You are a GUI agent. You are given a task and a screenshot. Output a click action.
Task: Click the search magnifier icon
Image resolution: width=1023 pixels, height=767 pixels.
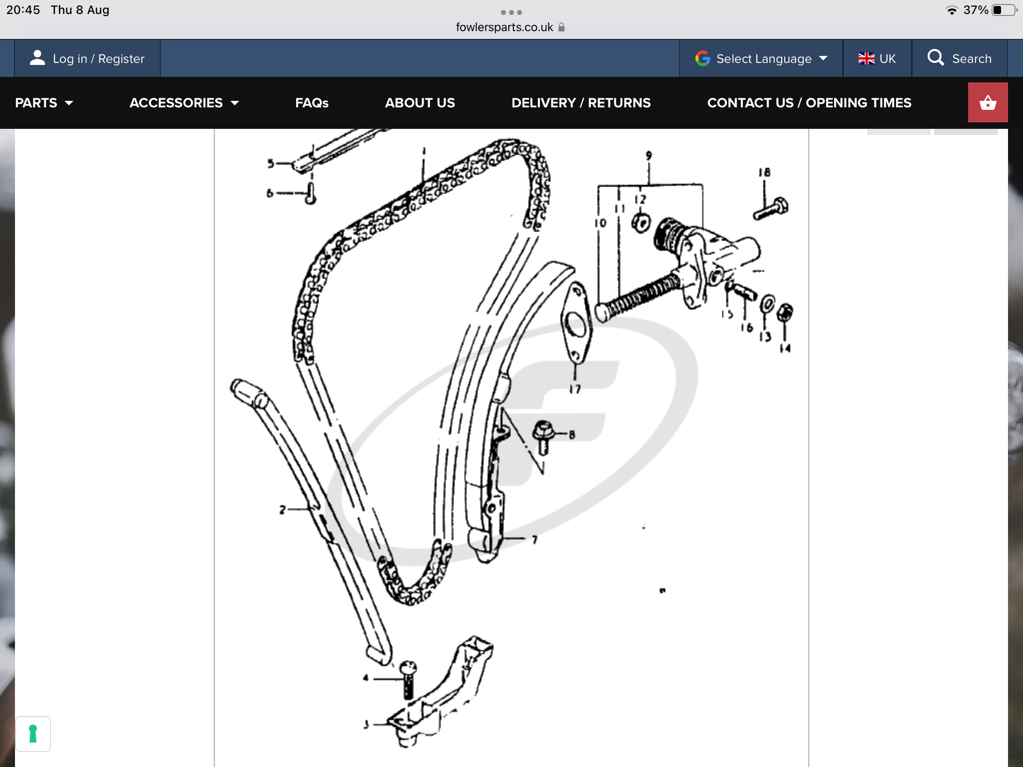click(x=935, y=58)
